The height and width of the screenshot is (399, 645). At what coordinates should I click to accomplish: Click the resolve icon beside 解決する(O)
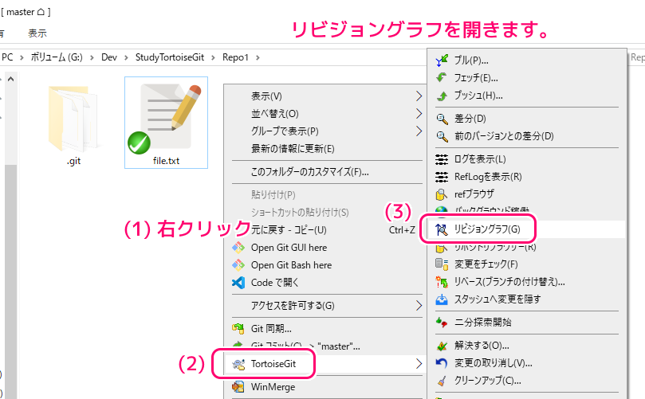442,346
